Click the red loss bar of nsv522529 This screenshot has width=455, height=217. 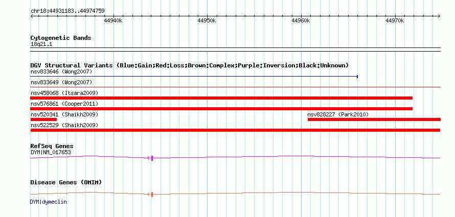pyautogui.click(x=236, y=130)
